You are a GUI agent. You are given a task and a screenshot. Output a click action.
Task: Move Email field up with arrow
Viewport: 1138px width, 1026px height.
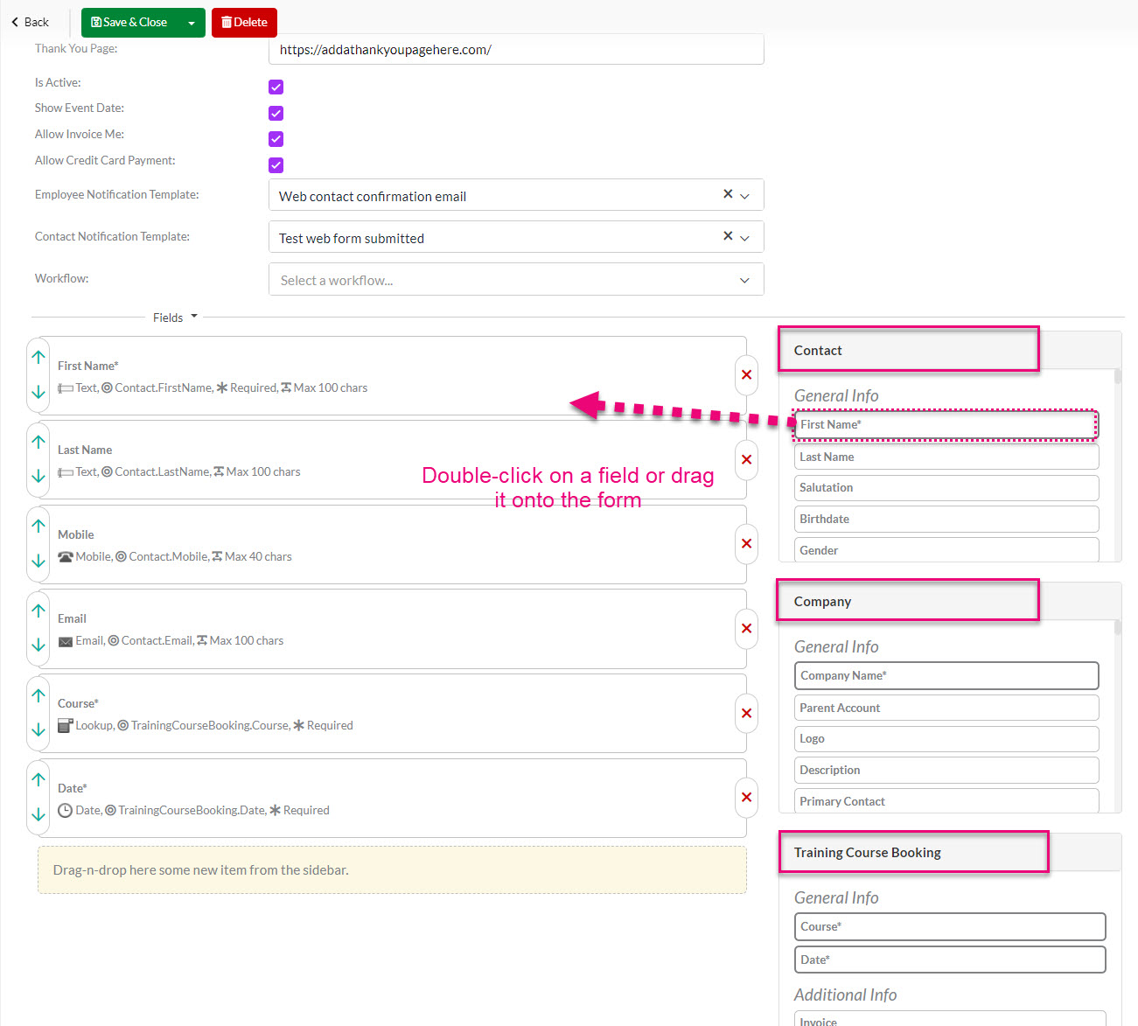pos(38,611)
